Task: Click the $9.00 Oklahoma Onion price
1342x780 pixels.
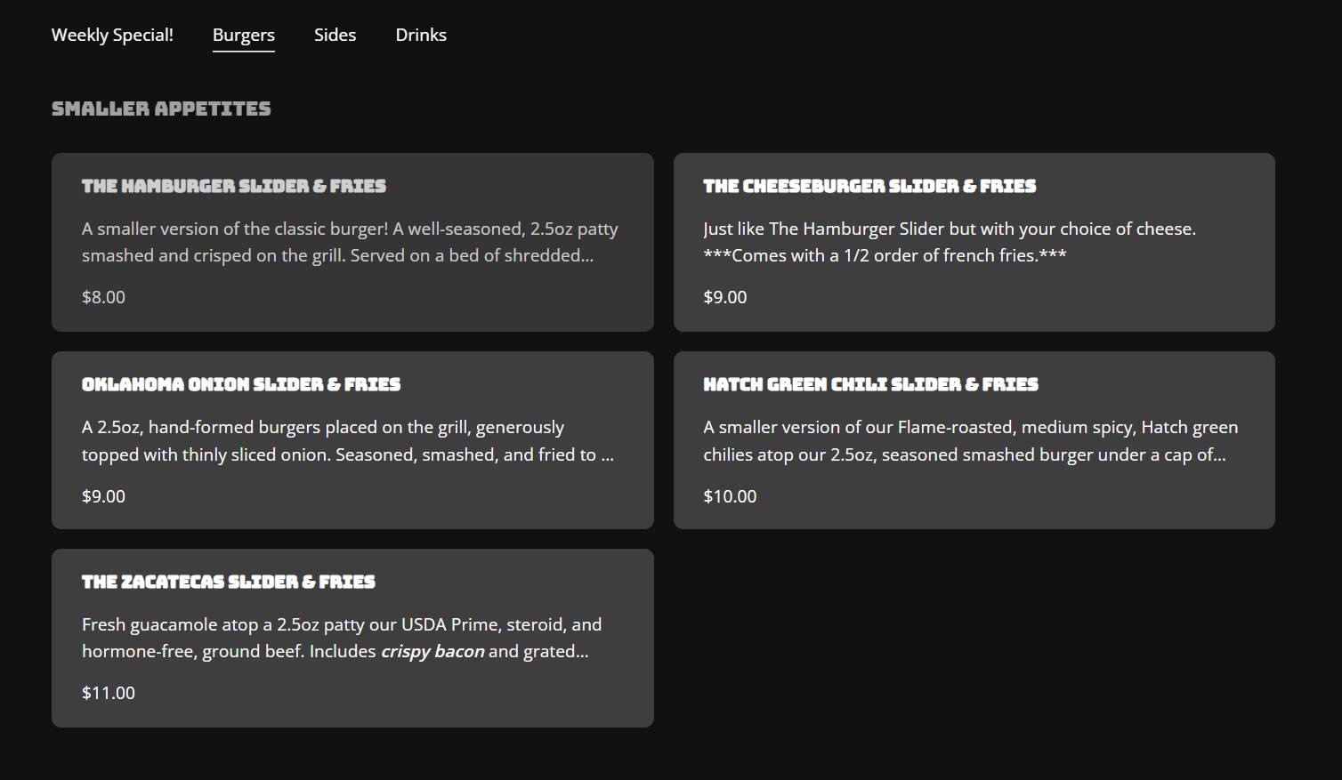Action: pos(103,496)
